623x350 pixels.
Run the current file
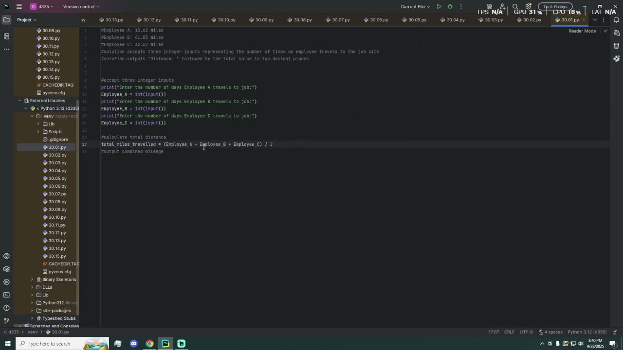click(x=439, y=7)
